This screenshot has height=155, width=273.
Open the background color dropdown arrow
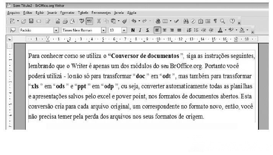(247, 30)
